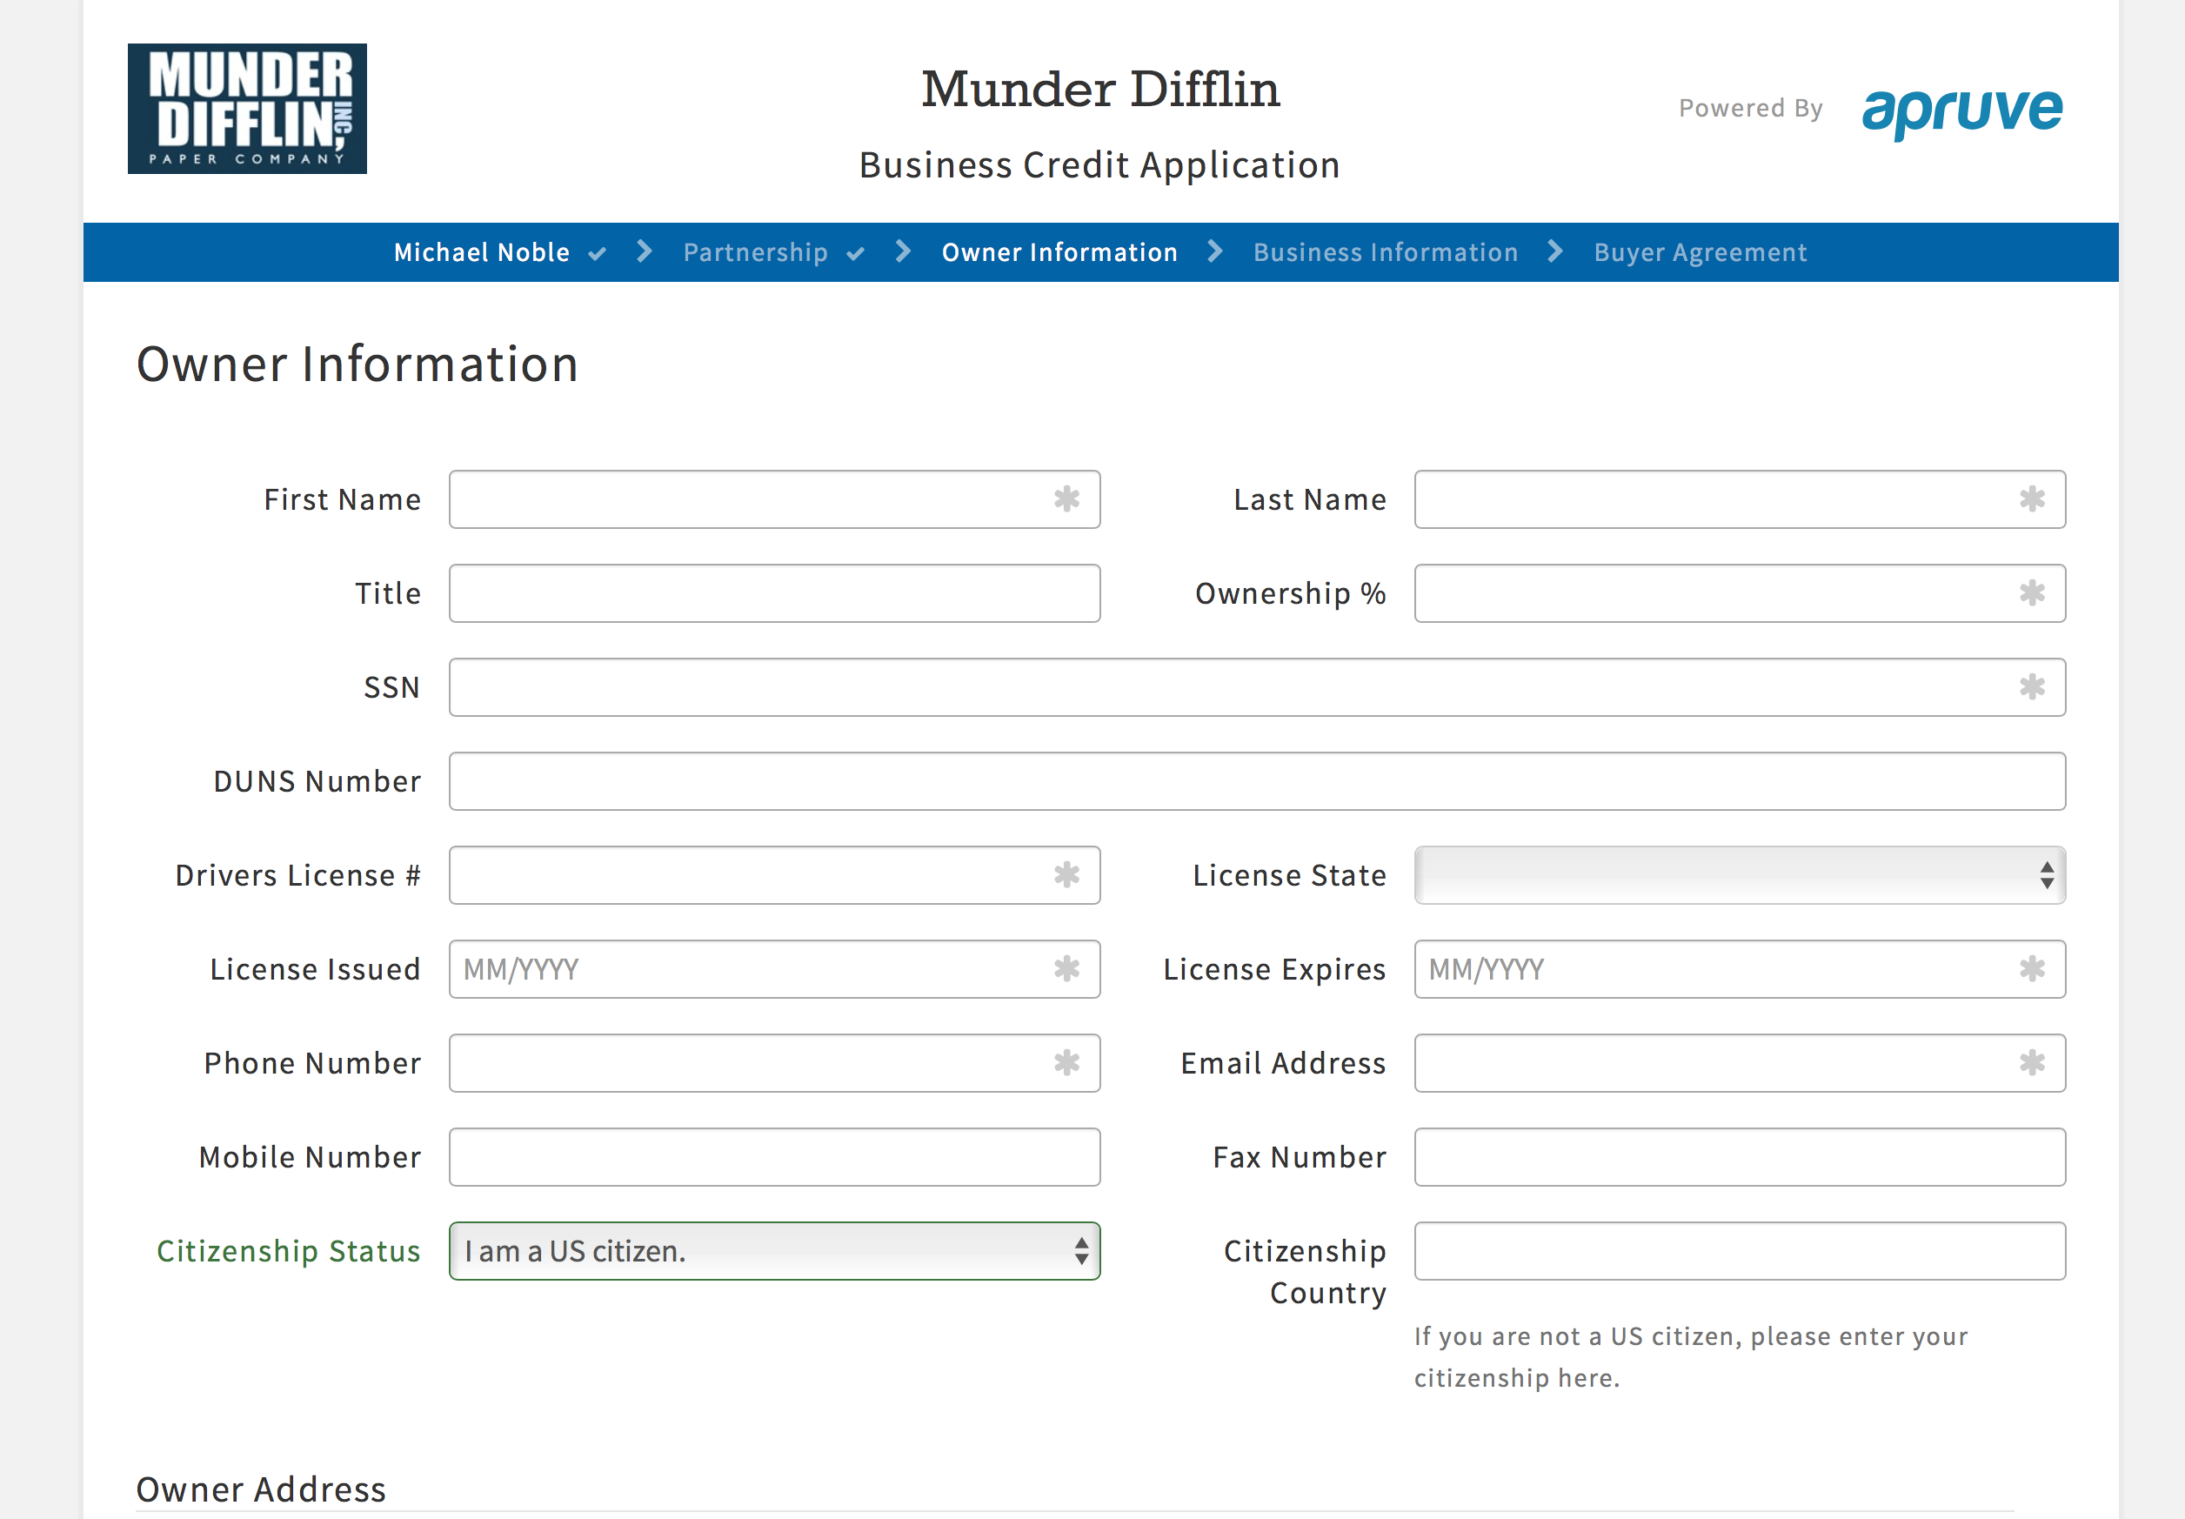Select the DUNS Number text box
Viewport: 2185px width, 1519px height.
1256,781
